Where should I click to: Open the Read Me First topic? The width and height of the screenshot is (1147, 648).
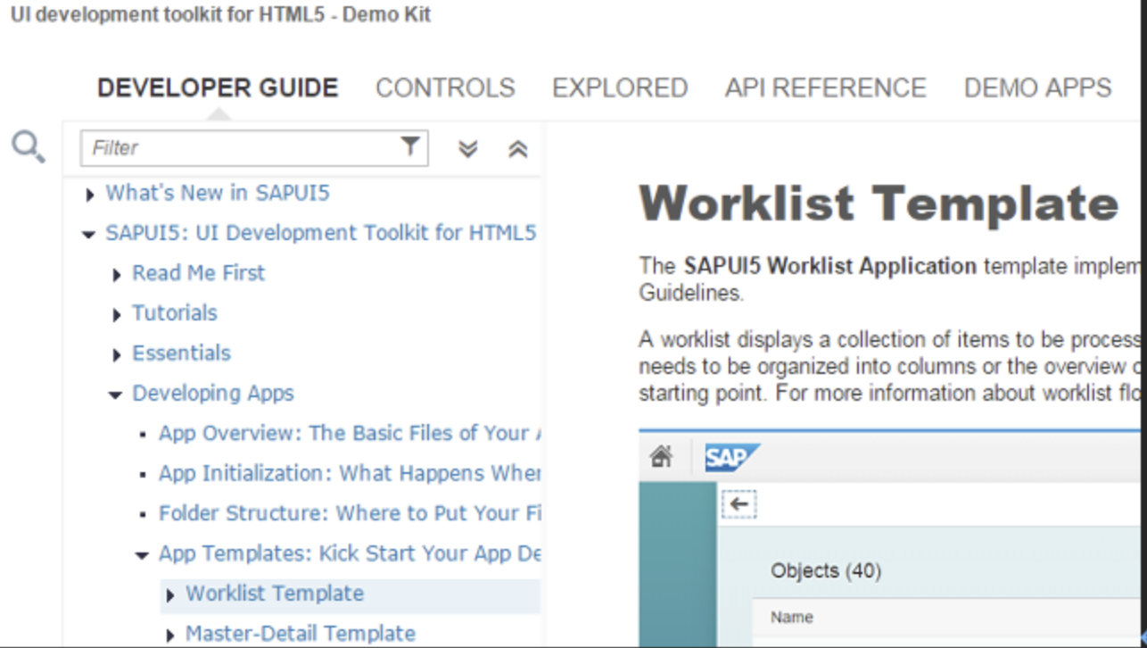coord(198,273)
